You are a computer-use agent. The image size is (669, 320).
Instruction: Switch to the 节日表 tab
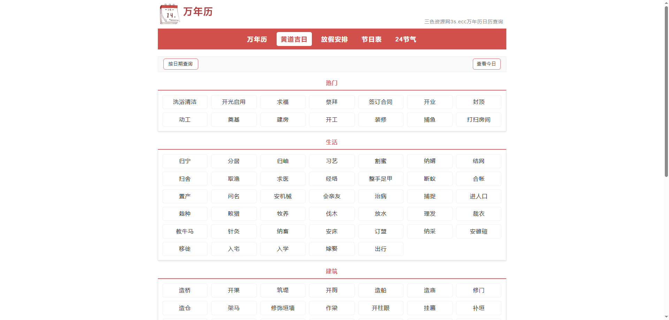(x=371, y=39)
